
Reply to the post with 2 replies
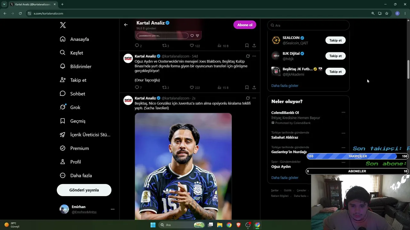point(137,46)
